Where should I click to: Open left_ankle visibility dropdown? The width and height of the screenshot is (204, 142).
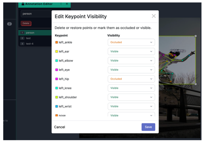tap(131, 42)
